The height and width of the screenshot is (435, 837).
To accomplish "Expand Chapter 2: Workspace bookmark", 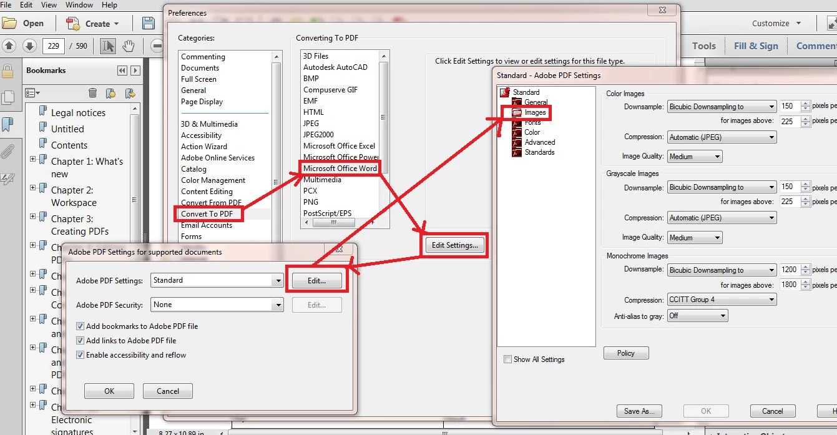I will point(32,188).
